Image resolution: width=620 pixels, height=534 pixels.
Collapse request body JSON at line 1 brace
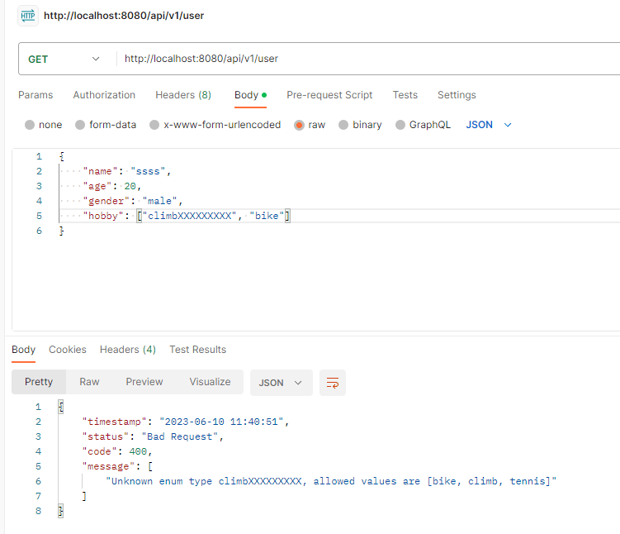click(x=62, y=156)
